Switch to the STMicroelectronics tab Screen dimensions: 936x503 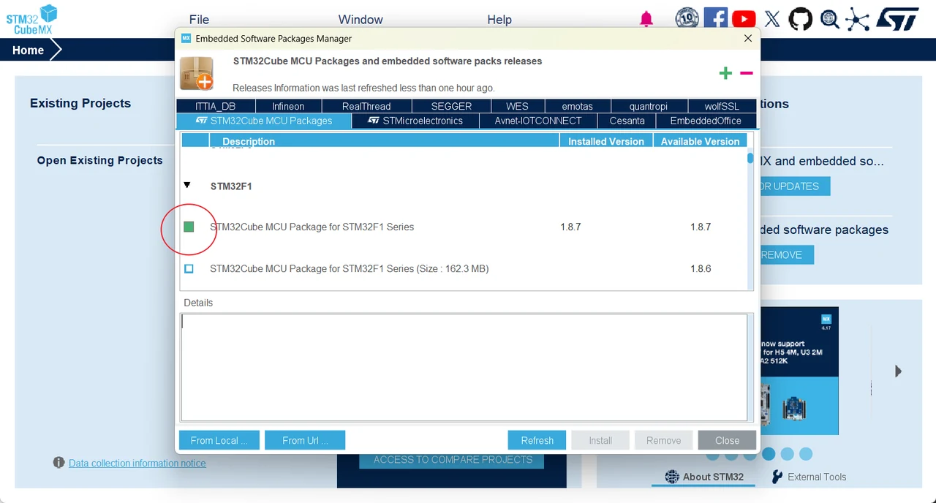[415, 121]
